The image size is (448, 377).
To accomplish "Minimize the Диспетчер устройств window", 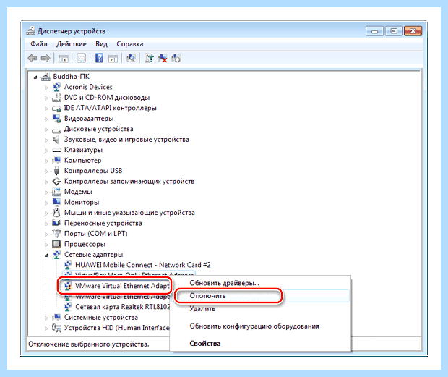I will point(374,31).
